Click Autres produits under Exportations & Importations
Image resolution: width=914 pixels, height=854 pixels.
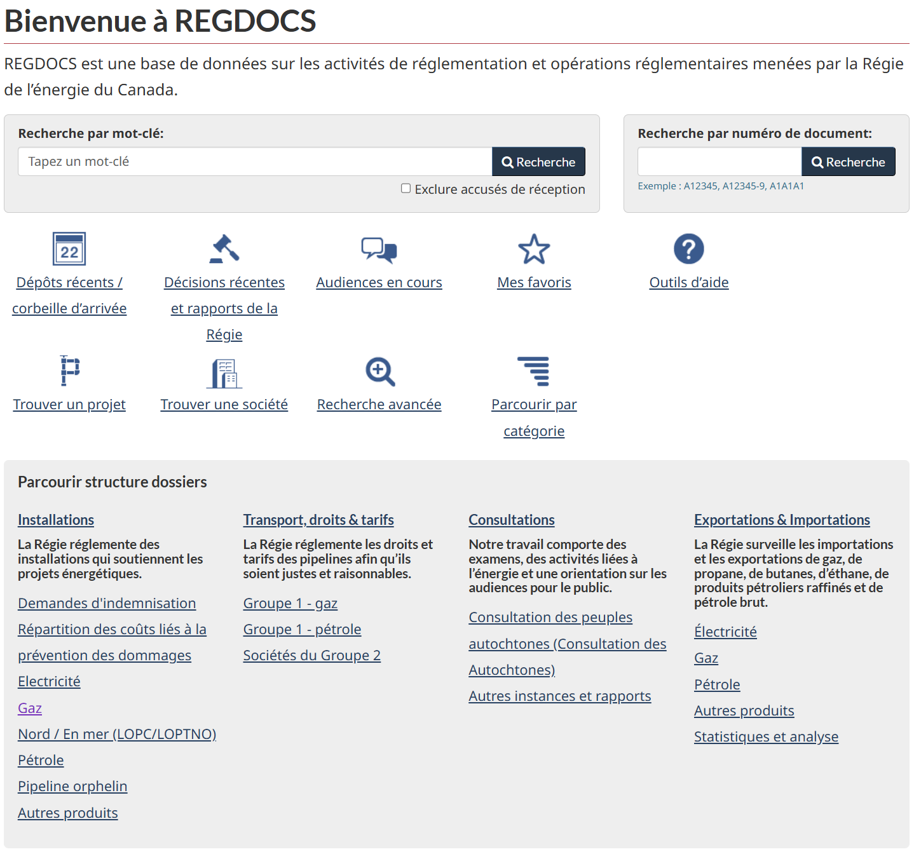pos(744,710)
